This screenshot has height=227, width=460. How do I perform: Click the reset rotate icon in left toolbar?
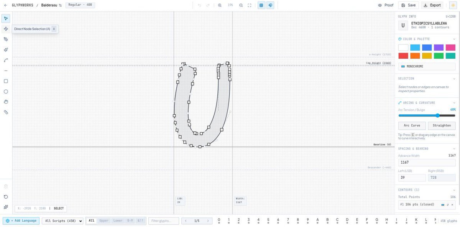[x=6, y=197]
